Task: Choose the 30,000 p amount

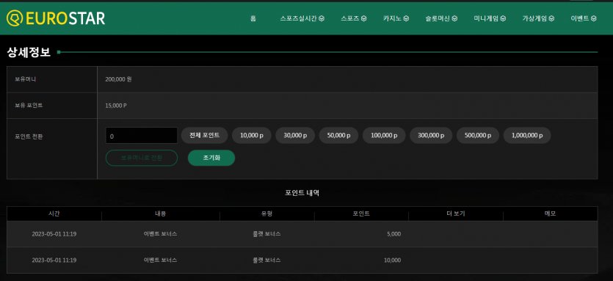Action: (x=295, y=135)
